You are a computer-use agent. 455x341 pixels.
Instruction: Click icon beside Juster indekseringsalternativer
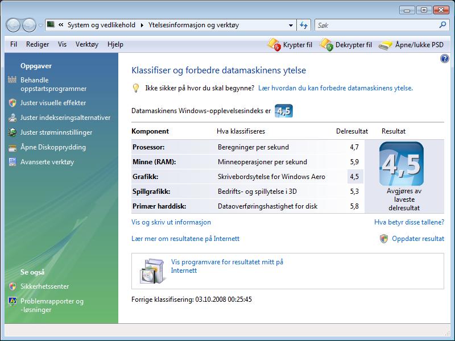(12, 118)
